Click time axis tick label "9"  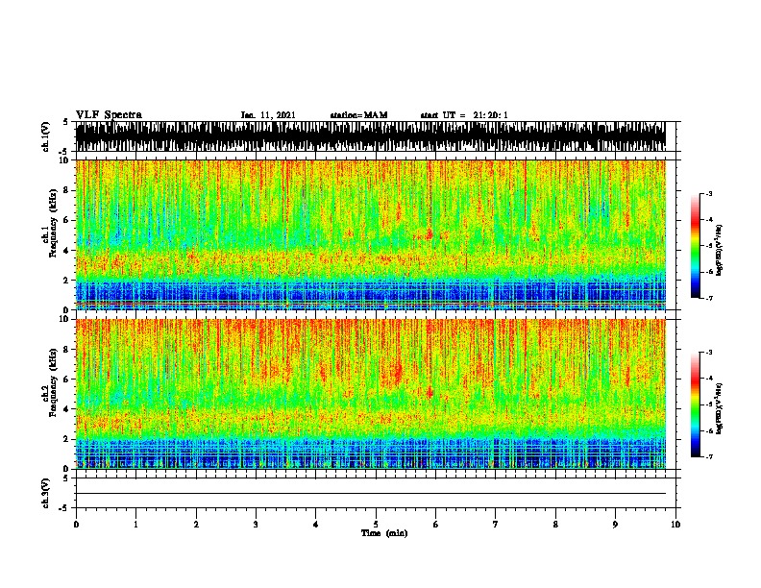[615, 525]
